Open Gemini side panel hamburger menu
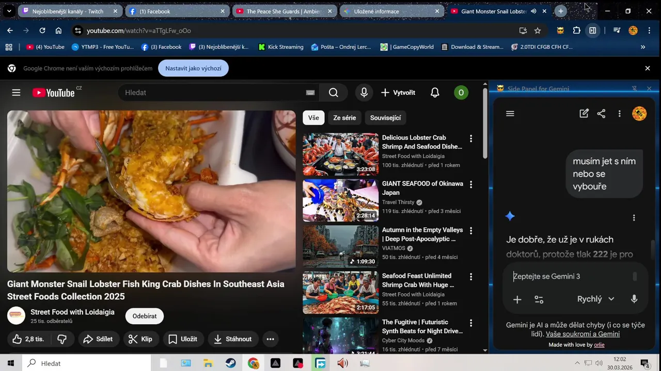Image resolution: width=661 pixels, height=371 pixels. [x=510, y=114]
